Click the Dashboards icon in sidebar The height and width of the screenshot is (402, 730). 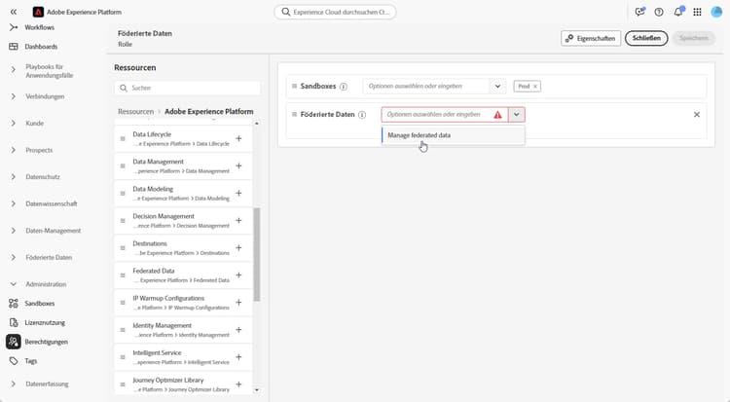14,47
